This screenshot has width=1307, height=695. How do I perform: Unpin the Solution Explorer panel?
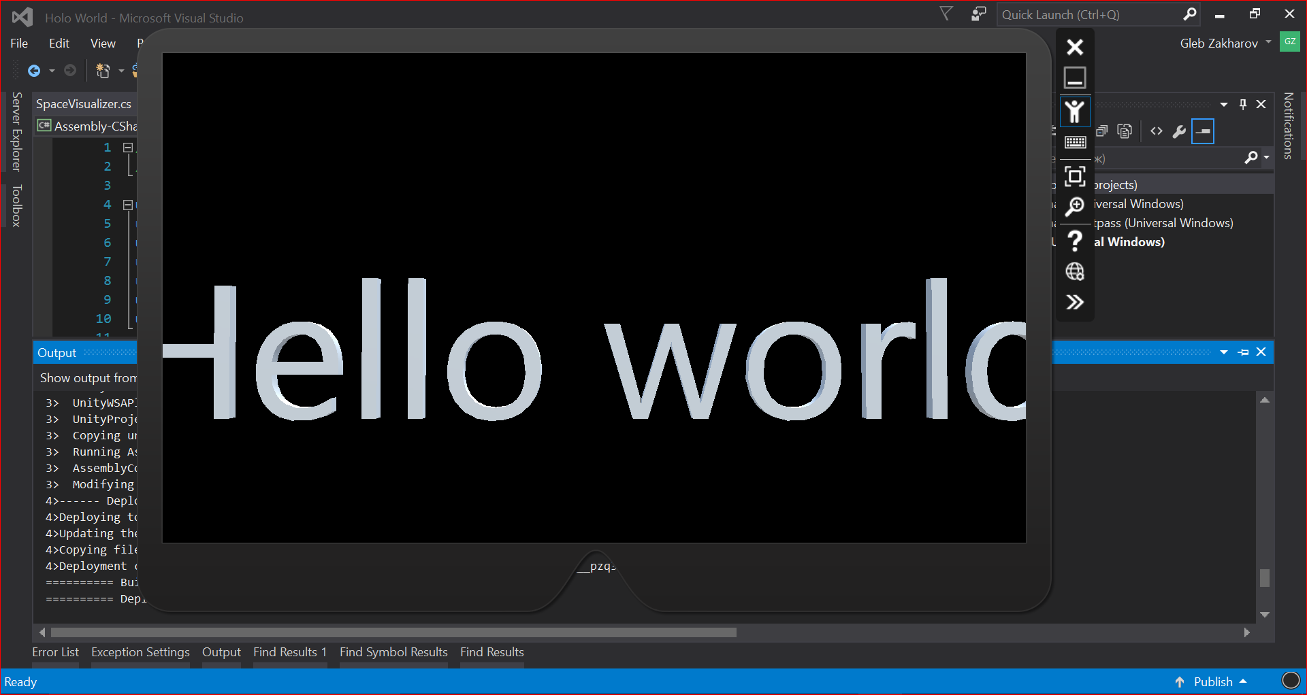tap(1242, 104)
